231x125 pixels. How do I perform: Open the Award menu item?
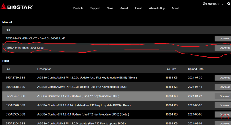pos(124,8)
